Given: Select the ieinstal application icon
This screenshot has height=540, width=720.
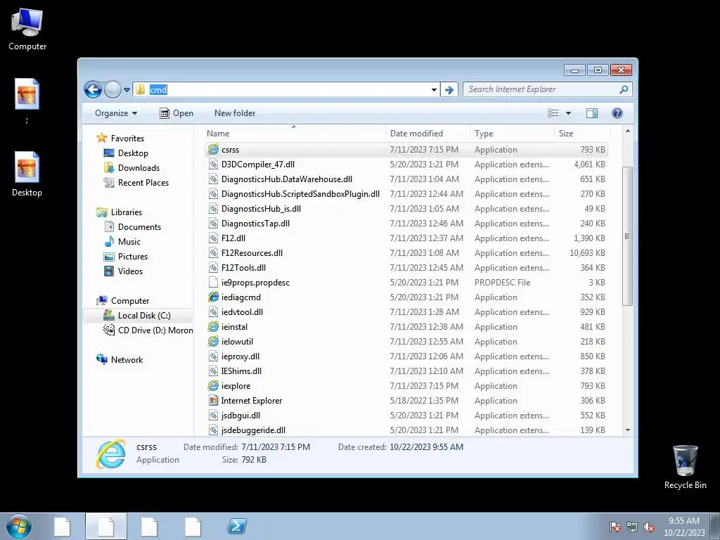Looking at the screenshot, I should pos(213,327).
